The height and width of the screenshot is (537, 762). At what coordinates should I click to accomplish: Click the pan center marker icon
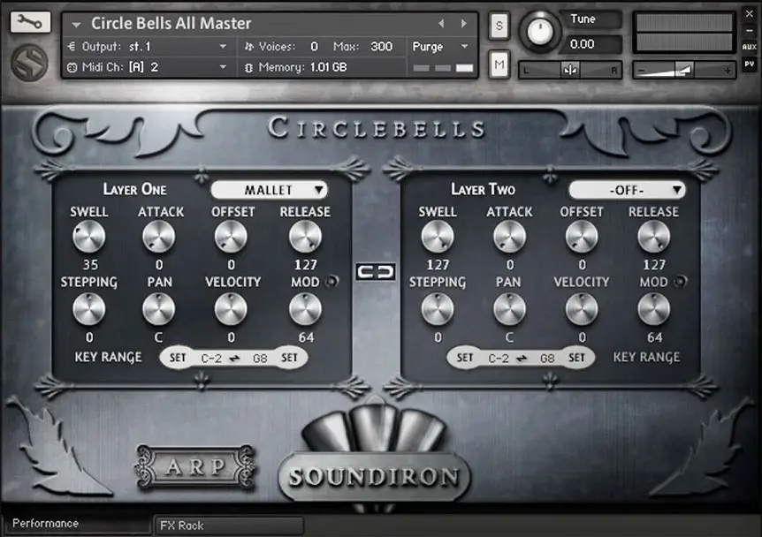coord(570,71)
